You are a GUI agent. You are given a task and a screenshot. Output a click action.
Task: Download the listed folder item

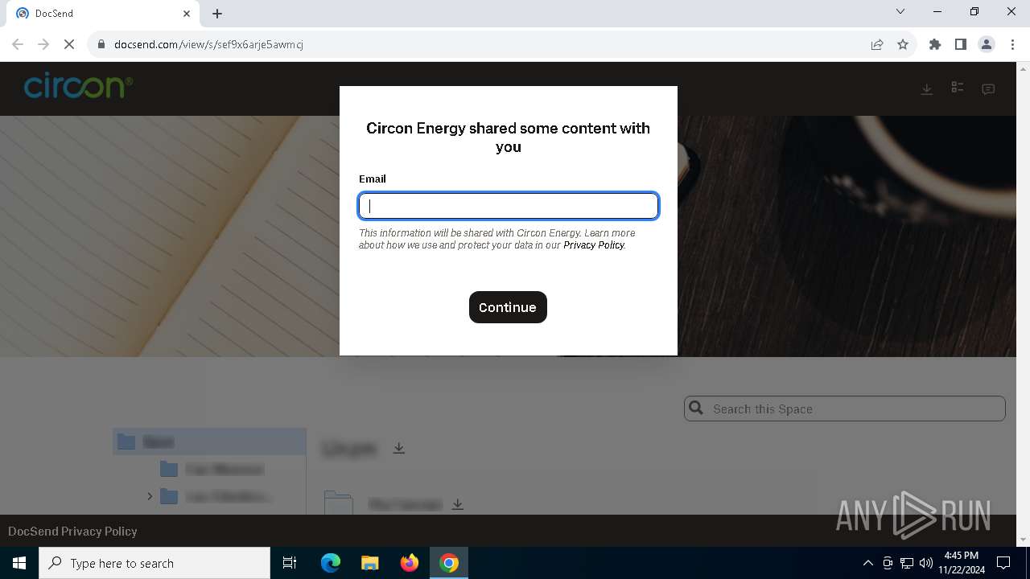coord(458,504)
